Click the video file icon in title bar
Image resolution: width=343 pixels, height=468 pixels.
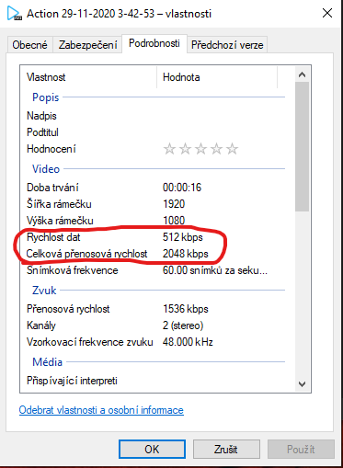tap(15, 13)
